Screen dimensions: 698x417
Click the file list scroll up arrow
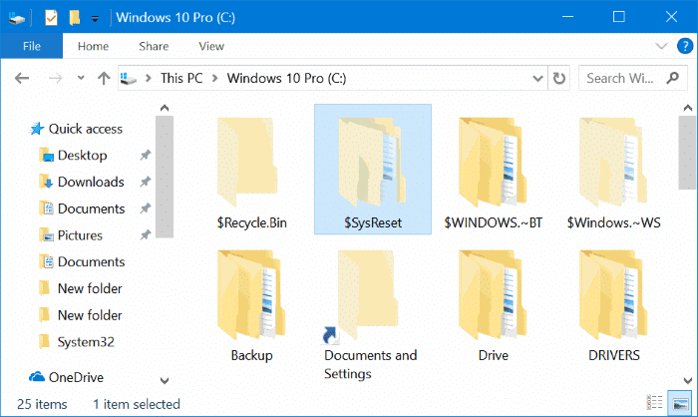click(x=688, y=108)
